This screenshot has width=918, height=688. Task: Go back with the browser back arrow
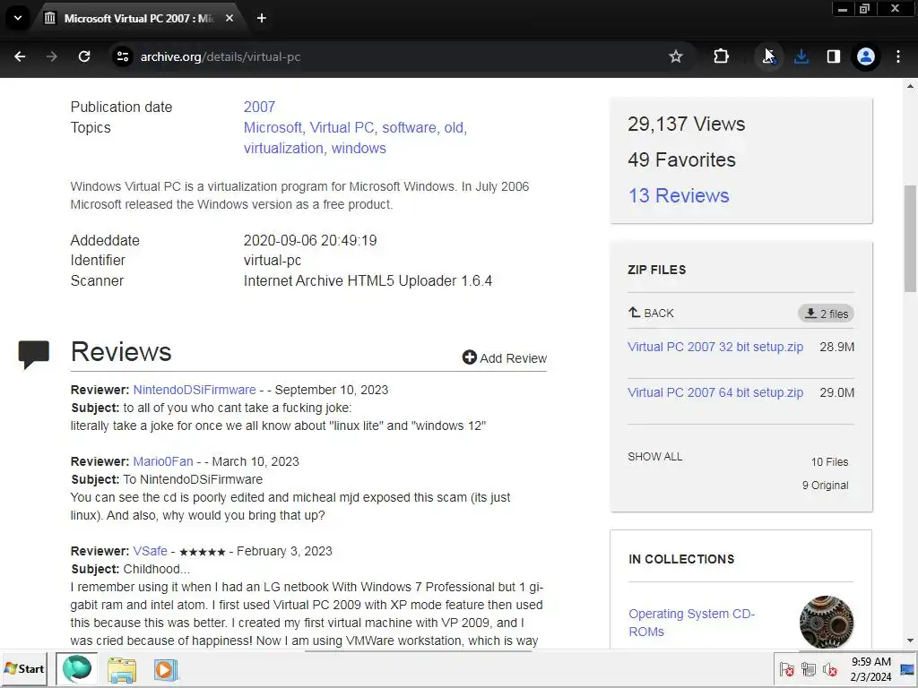20,56
